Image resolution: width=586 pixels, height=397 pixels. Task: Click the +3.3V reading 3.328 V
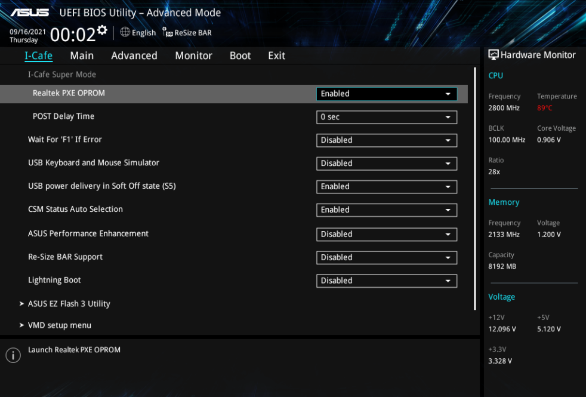click(x=500, y=361)
